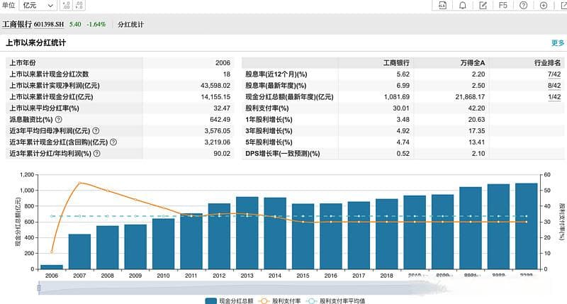The image size is (567, 304).
Task: Click the circled plus add icon
Action: click(544, 6)
